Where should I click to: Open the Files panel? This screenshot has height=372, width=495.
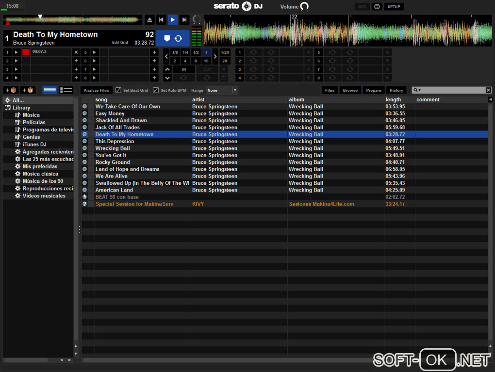(x=330, y=90)
